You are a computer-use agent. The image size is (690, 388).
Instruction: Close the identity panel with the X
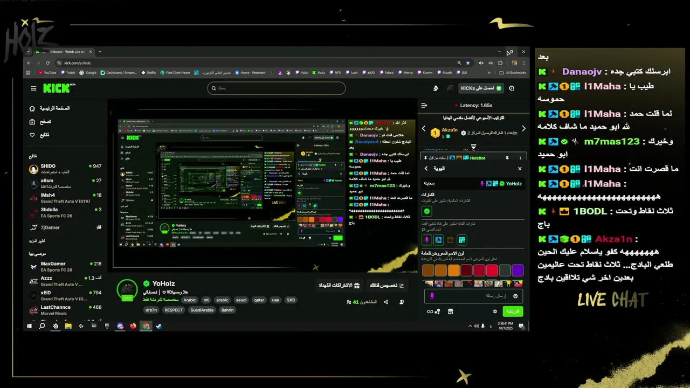(520, 169)
